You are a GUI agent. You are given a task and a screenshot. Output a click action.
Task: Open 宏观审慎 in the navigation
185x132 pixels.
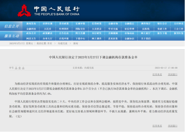click(x=80, y=24)
